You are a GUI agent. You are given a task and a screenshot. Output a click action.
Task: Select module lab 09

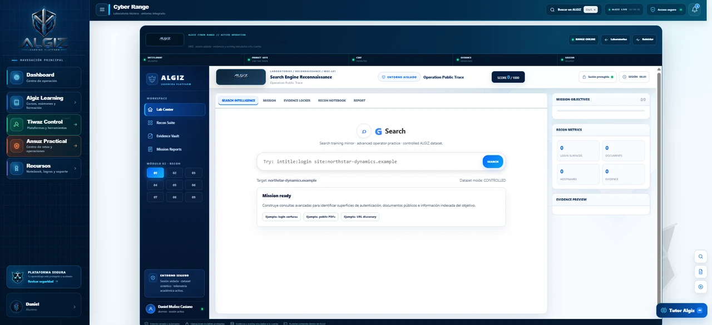click(x=194, y=197)
